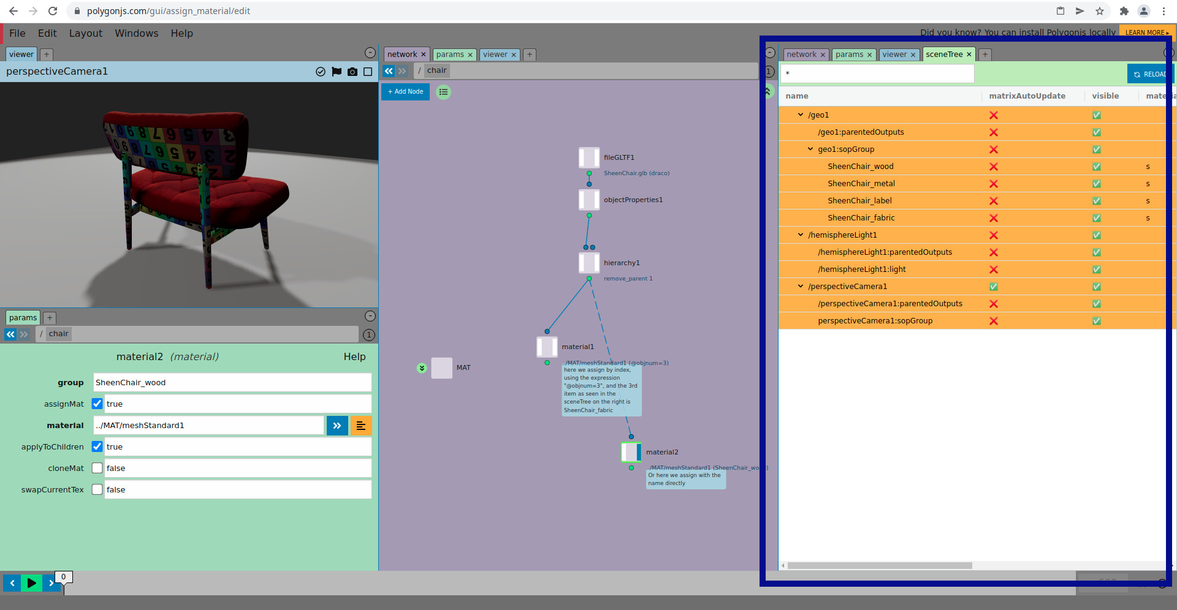Screen dimensions: 1177x610
Task: Click the info circle in the params path bar
Action: pos(369,335)
